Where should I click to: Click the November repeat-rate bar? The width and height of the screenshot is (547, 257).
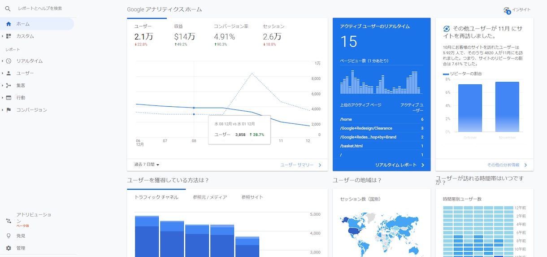pos(507,107)
